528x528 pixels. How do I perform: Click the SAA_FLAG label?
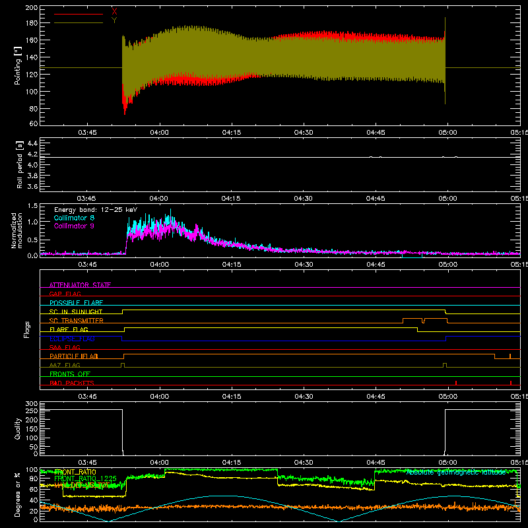pos(65,347)
